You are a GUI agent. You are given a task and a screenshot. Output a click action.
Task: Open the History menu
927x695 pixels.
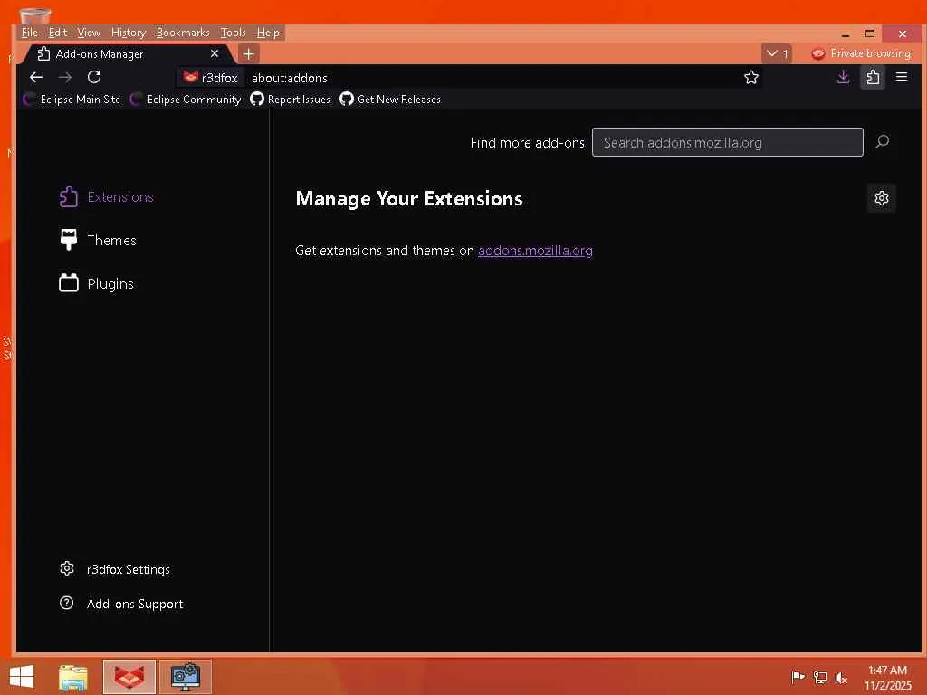[x=129, y=33]
